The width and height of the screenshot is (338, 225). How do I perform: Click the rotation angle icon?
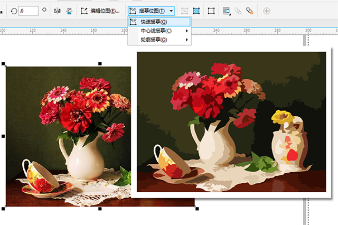[x=14, y=11]
